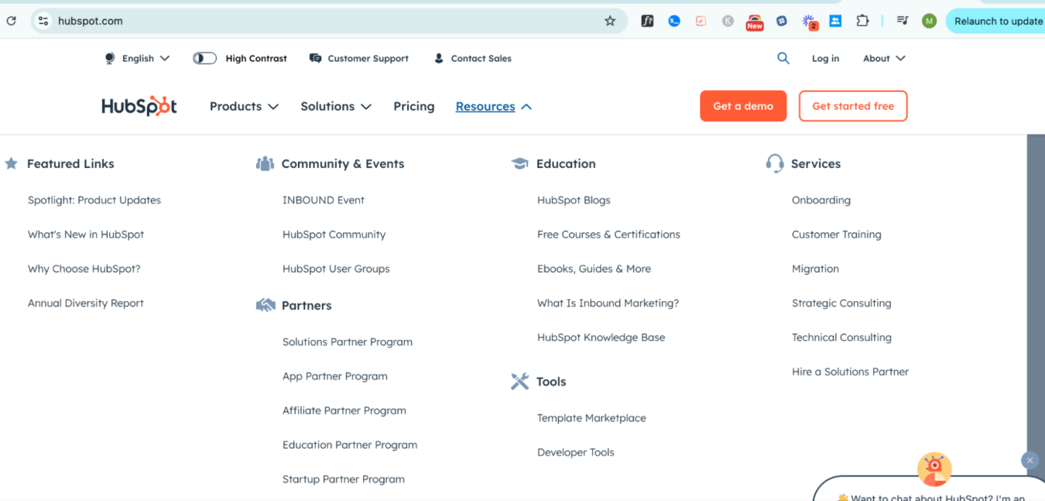Open What's New in HubSpot
Viewport: 1045px width, 501px height.
(86, 234)
